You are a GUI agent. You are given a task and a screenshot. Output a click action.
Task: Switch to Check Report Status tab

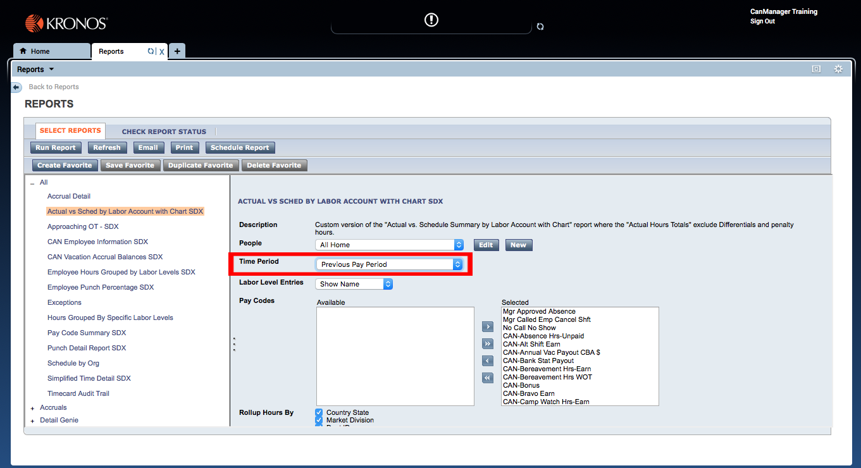(x=164, y=132)
